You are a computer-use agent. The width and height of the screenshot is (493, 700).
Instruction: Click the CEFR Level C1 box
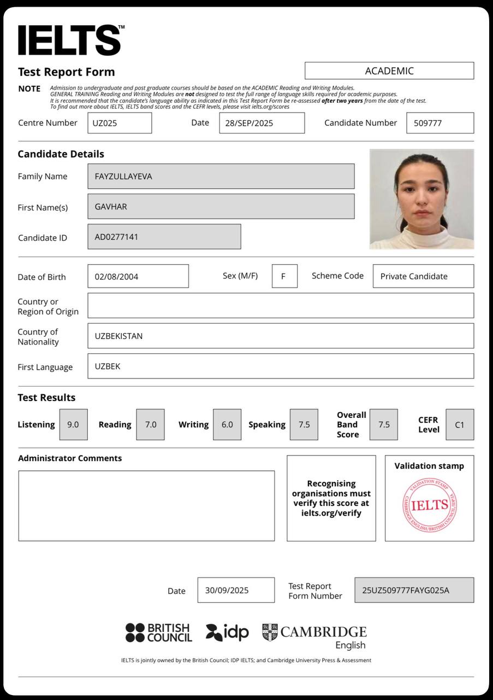pyautogui.click(x=459, y=424)
